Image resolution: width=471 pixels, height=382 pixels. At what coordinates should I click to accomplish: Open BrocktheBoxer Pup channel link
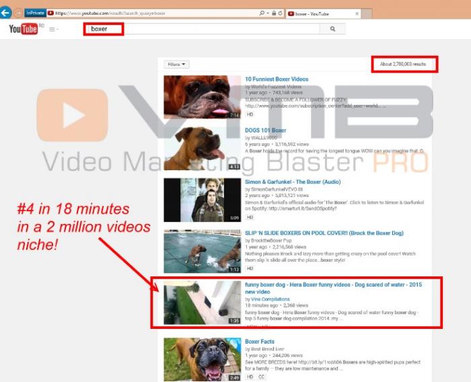pos(271,241)
